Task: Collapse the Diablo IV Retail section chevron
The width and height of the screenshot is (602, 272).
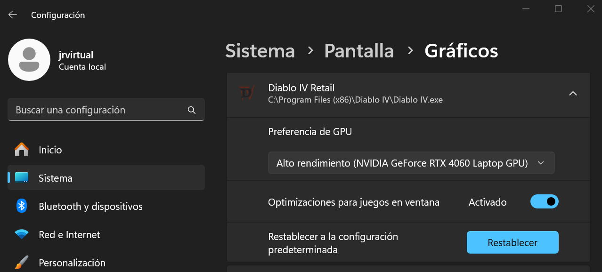Action: 573,94
